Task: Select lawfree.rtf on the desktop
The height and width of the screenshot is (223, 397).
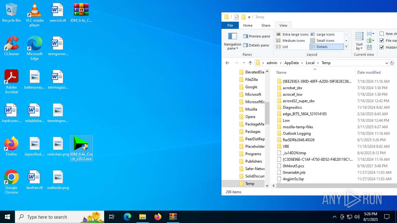Action: (34, 180)
